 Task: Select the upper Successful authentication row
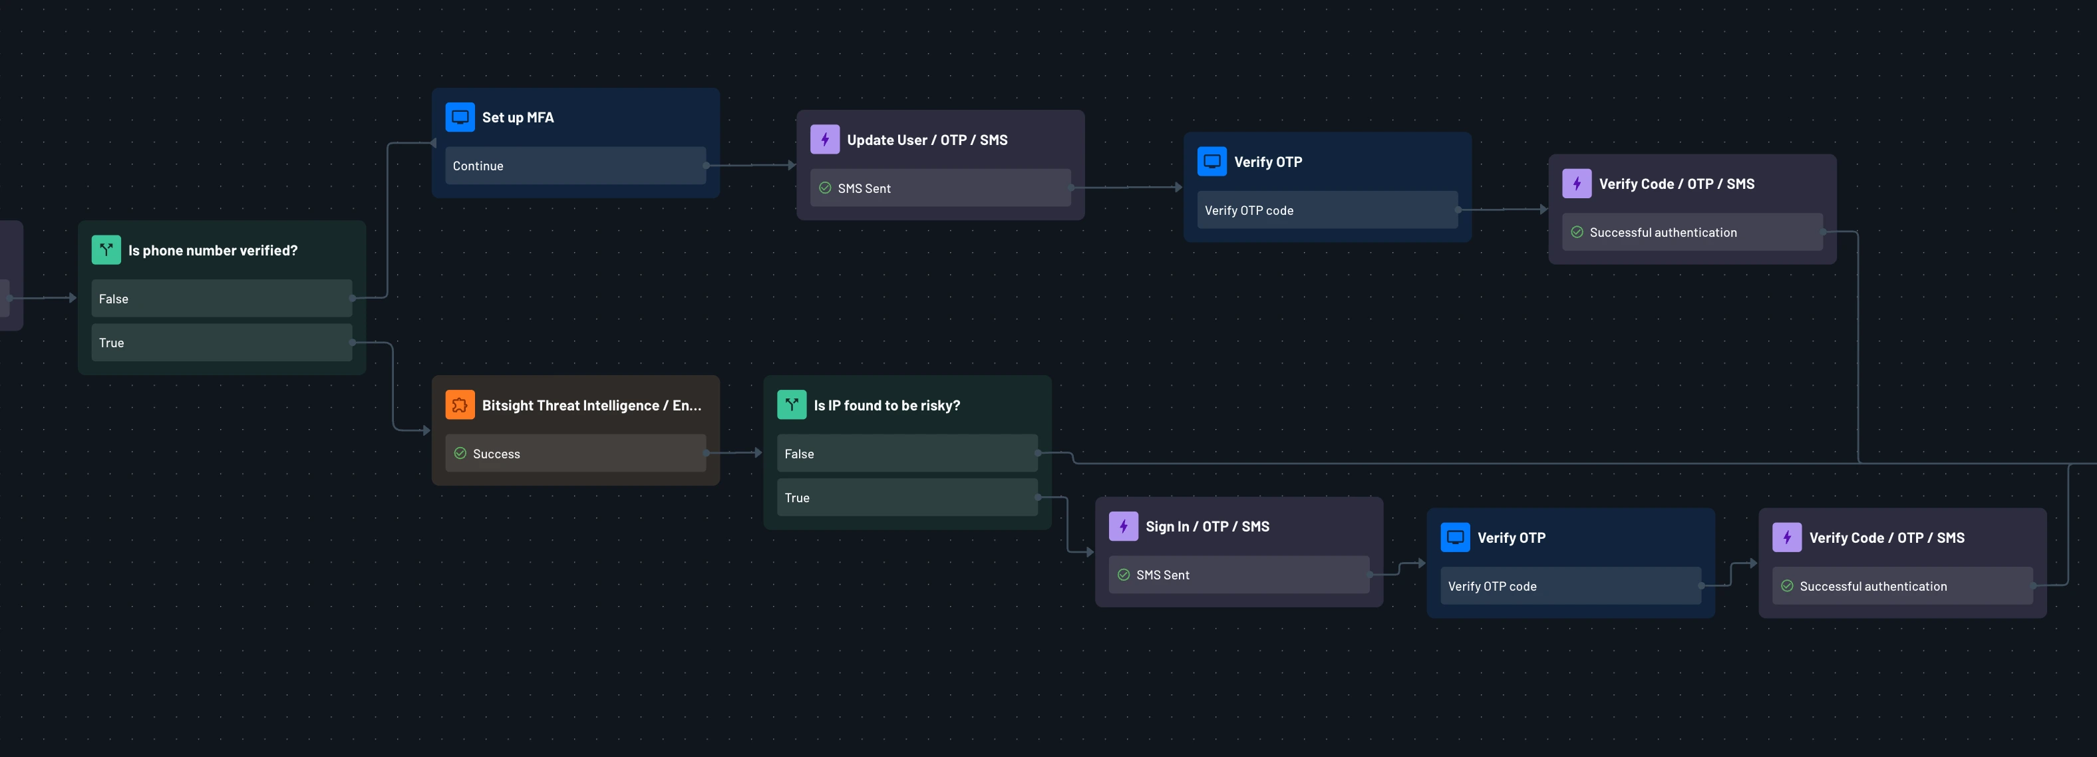[1693, 232]
